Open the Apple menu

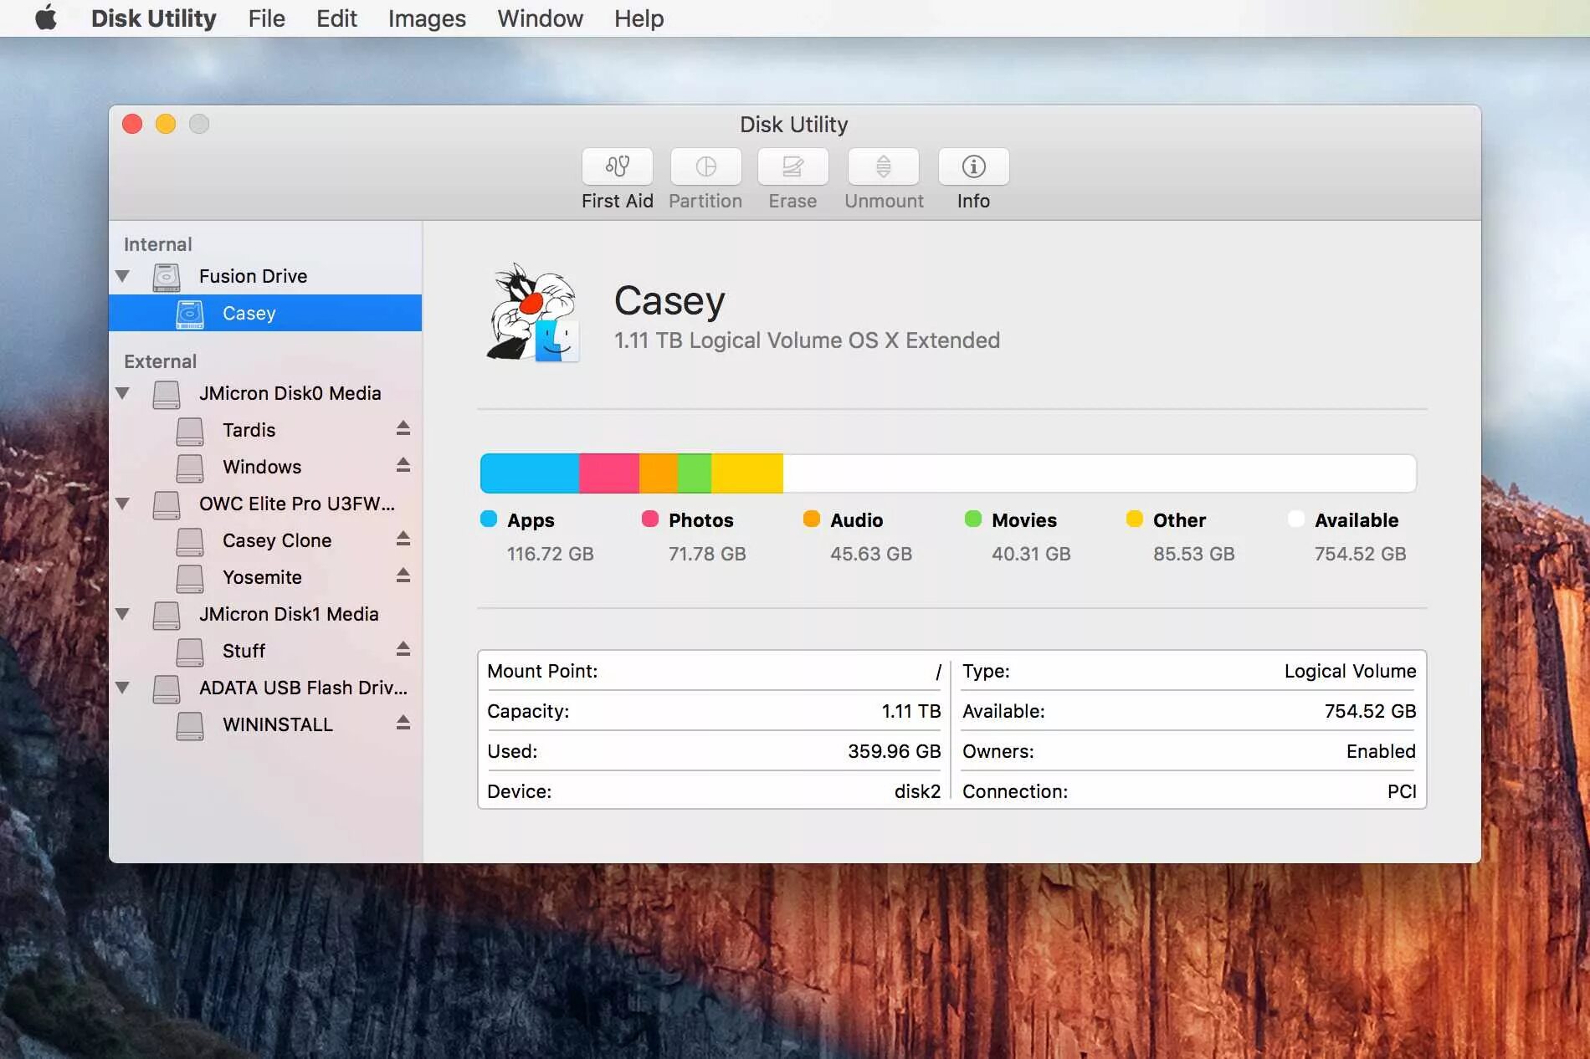(x=46, y=18)
